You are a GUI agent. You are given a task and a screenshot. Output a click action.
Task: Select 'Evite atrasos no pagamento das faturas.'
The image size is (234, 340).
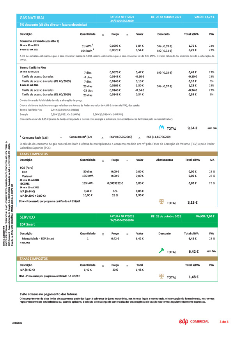click(49, 294)
